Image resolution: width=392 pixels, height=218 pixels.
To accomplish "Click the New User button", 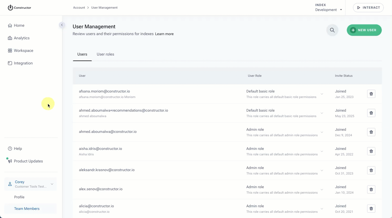I will tap(364, 30).
